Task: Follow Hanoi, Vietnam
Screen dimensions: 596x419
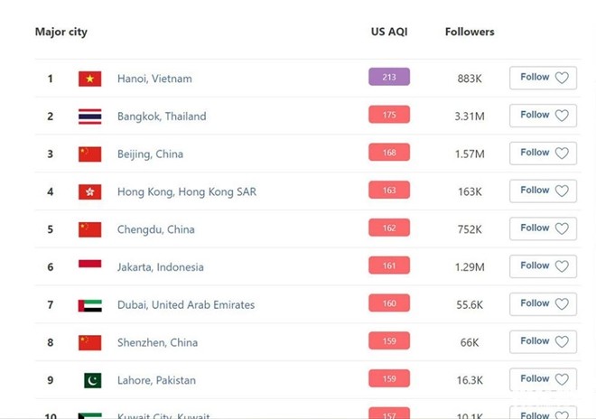Action: click(x=543, y=78)
